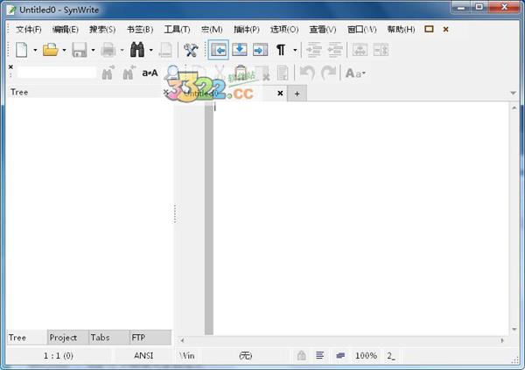Image resolution: width=525 pixels, height=370 pixels.
Task: Click the ANSI encoding in status bar
Action: pos(143,356)
